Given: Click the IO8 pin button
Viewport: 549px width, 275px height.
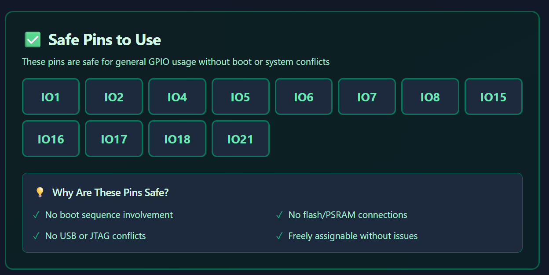Looking at the screenshot, I should (x=430, y=96).
